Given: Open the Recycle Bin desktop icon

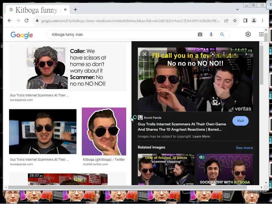Looking at the screenshot, I should (259, 191).
